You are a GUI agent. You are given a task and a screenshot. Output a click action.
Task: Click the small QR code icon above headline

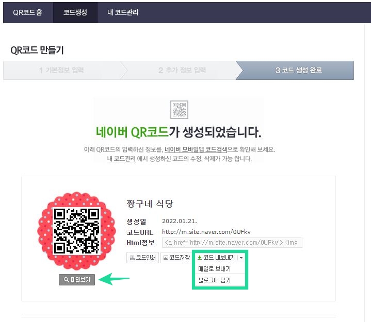tap(180, 110)
